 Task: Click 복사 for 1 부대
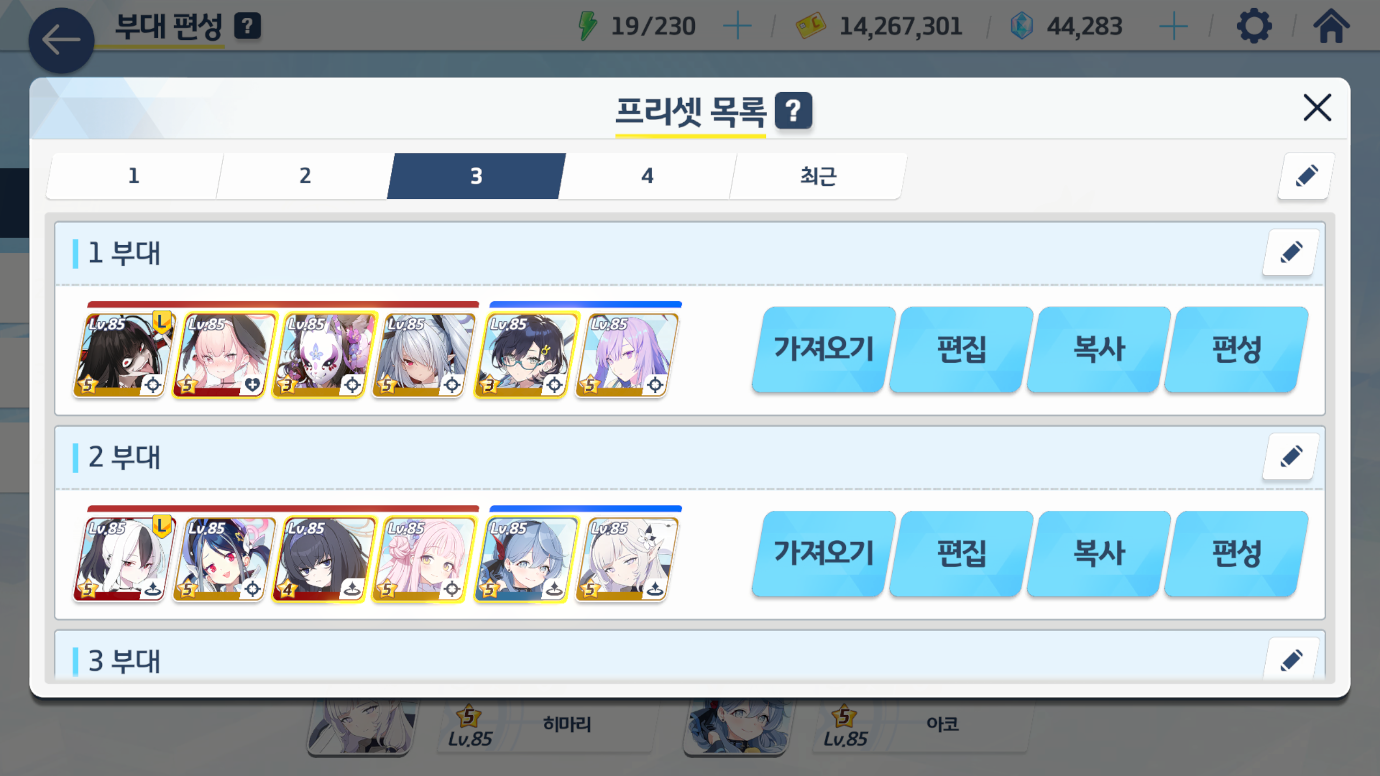tap(1099, 349)
